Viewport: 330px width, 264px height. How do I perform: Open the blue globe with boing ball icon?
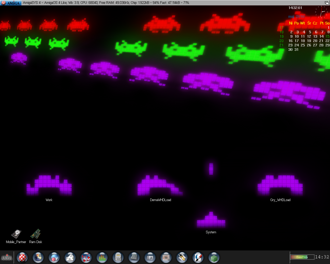[x=54, y=257]
